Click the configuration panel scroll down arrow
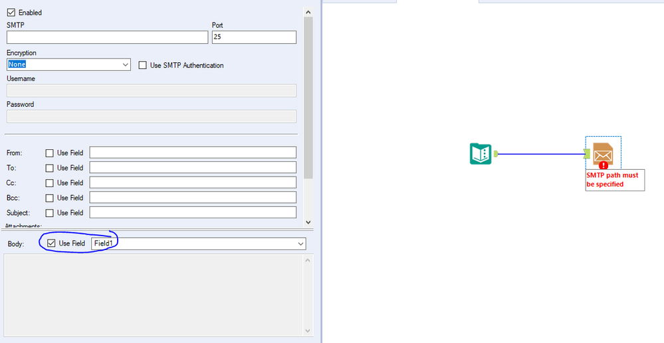Viewport: 664px width, 343px height. [308, 222]
